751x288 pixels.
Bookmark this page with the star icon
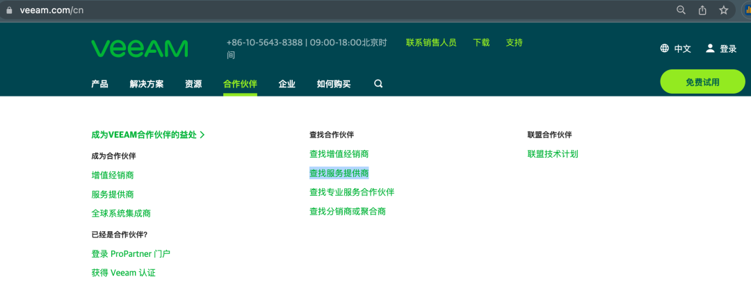[x=724, y=10]
